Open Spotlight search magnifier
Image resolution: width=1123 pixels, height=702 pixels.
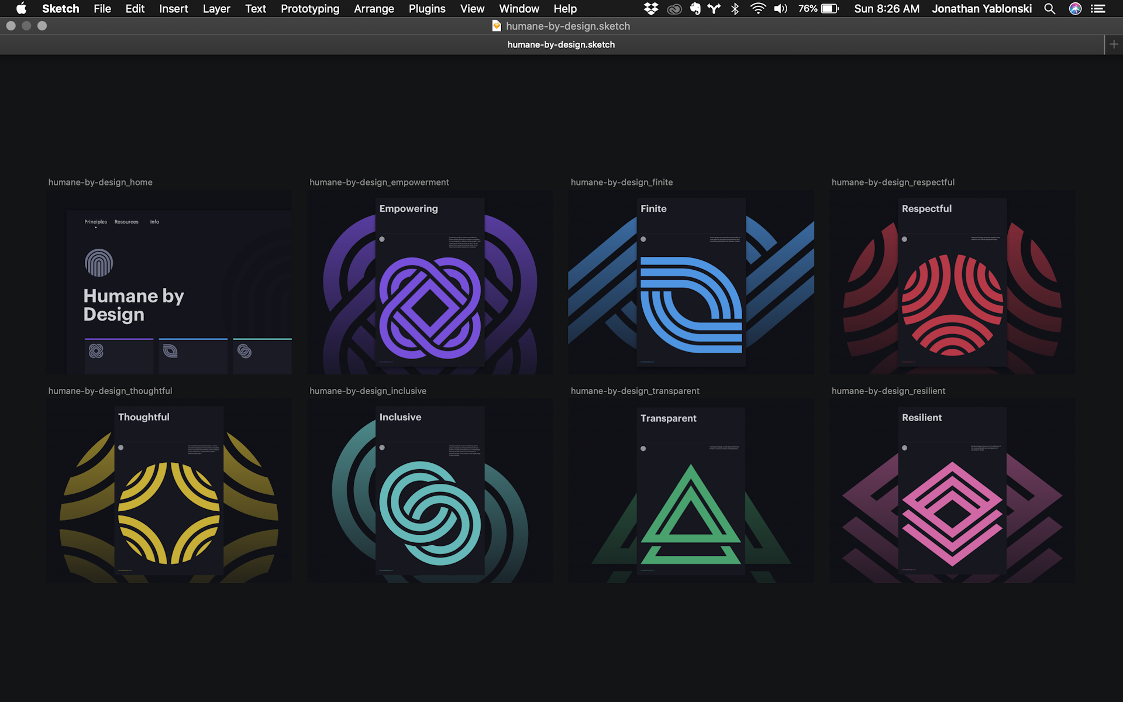(1050, 9)
